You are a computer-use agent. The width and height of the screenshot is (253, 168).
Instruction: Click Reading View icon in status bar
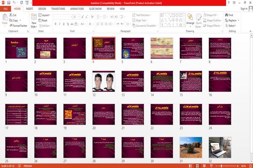click(x=204, y=166)
